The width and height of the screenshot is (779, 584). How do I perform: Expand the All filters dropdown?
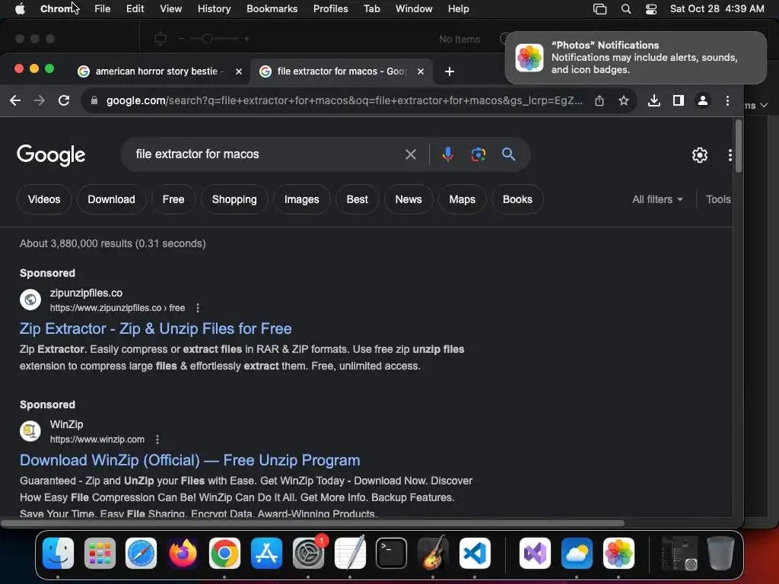click(657, 200)
